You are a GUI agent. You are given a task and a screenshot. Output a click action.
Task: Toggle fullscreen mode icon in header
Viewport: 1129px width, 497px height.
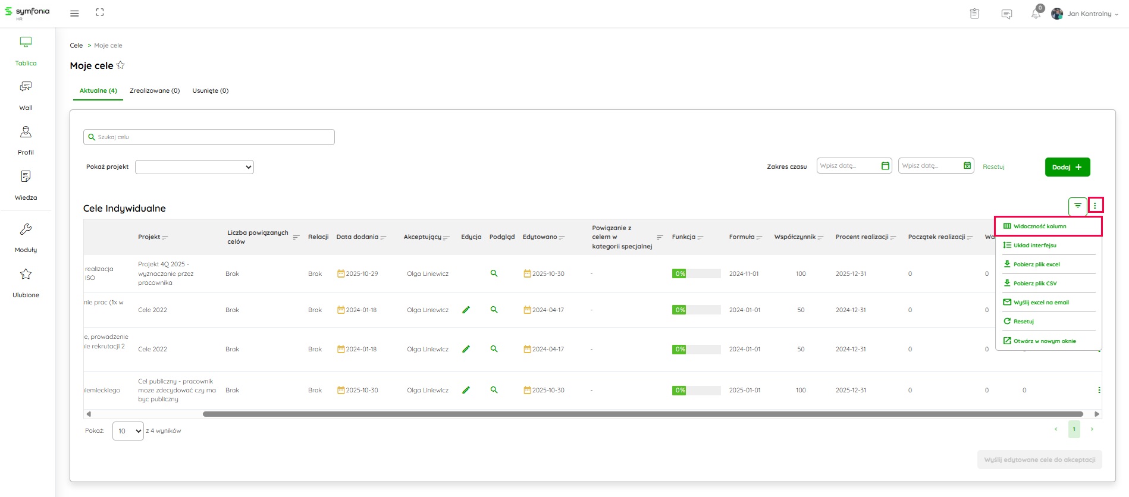click(100, 12)
